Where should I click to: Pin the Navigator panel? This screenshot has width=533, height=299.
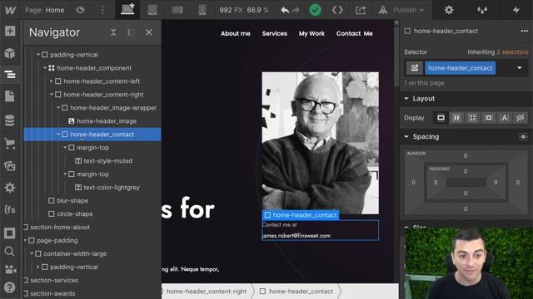click(131, 32)
